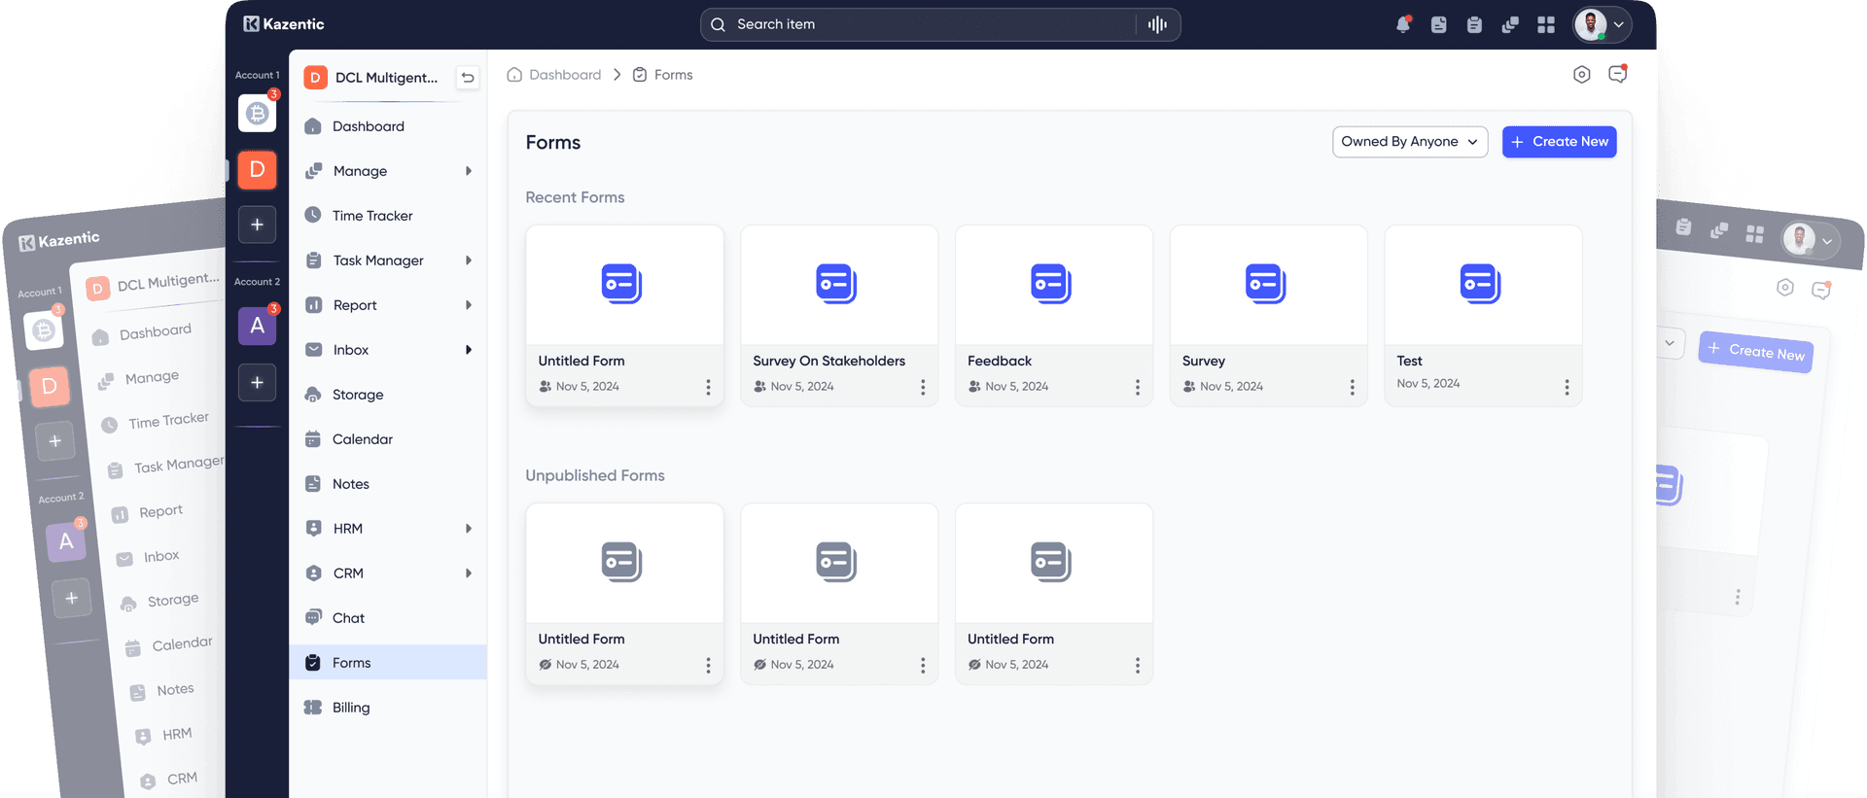Click the Unpublished Forms heading
The width and height of the screenshot is (1867, 798).
pyautogui.click(x=595, y=475)
